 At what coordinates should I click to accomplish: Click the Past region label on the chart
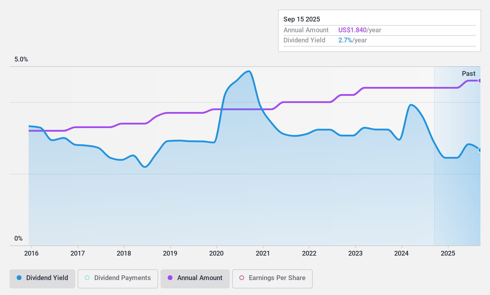pyautogui.click(x=469, y=73)
